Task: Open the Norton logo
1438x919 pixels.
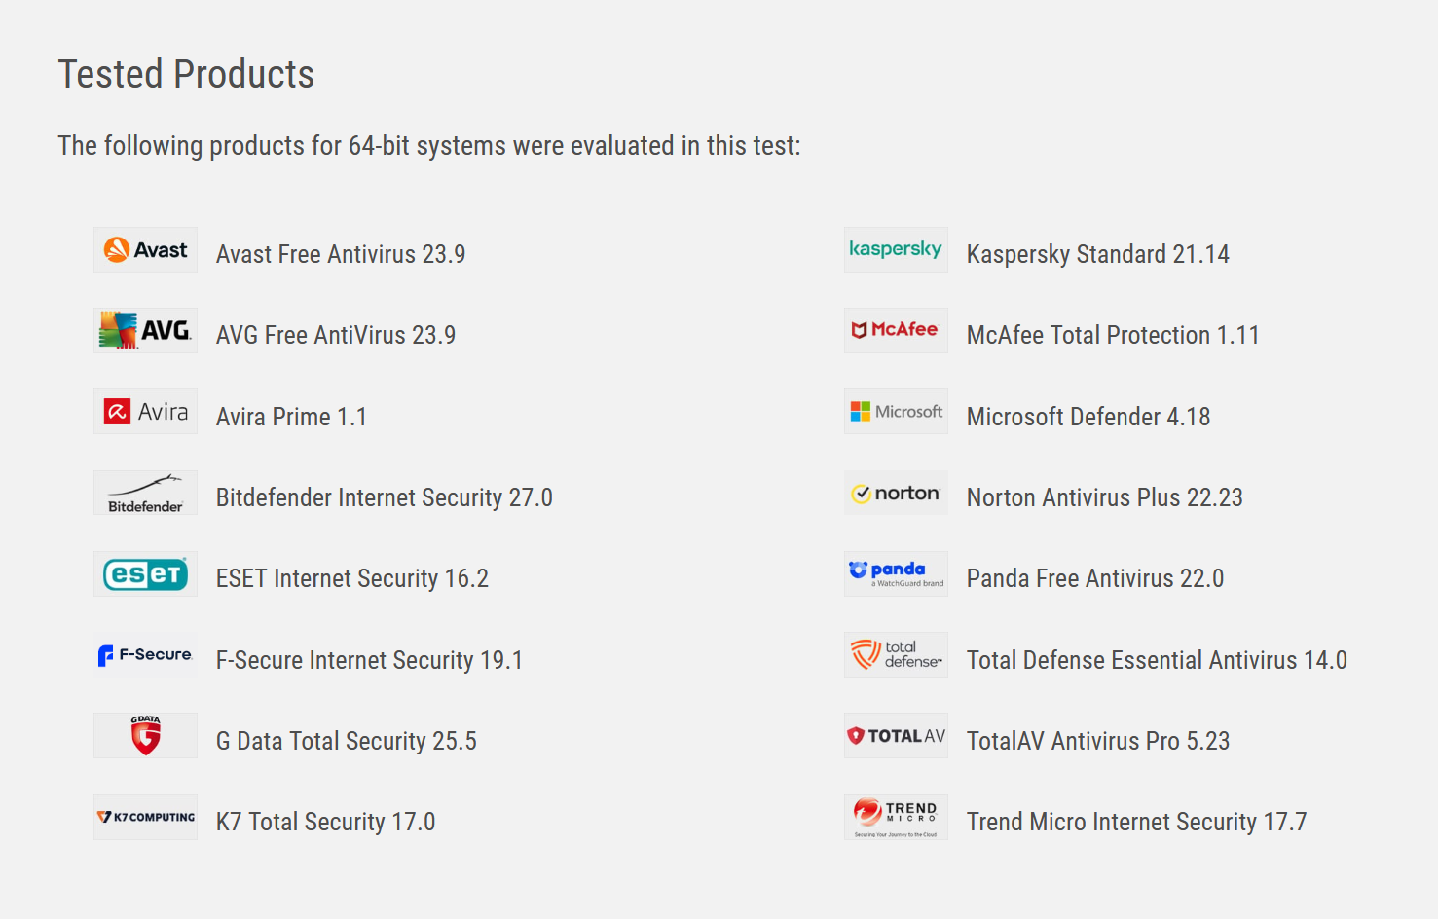Action: point(896,494)
